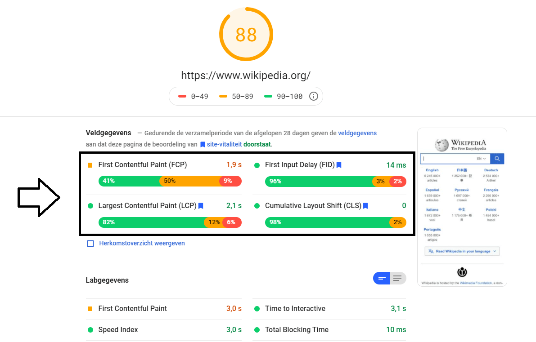Click the bookmark icon next to First Input Delay

(338, 165)
